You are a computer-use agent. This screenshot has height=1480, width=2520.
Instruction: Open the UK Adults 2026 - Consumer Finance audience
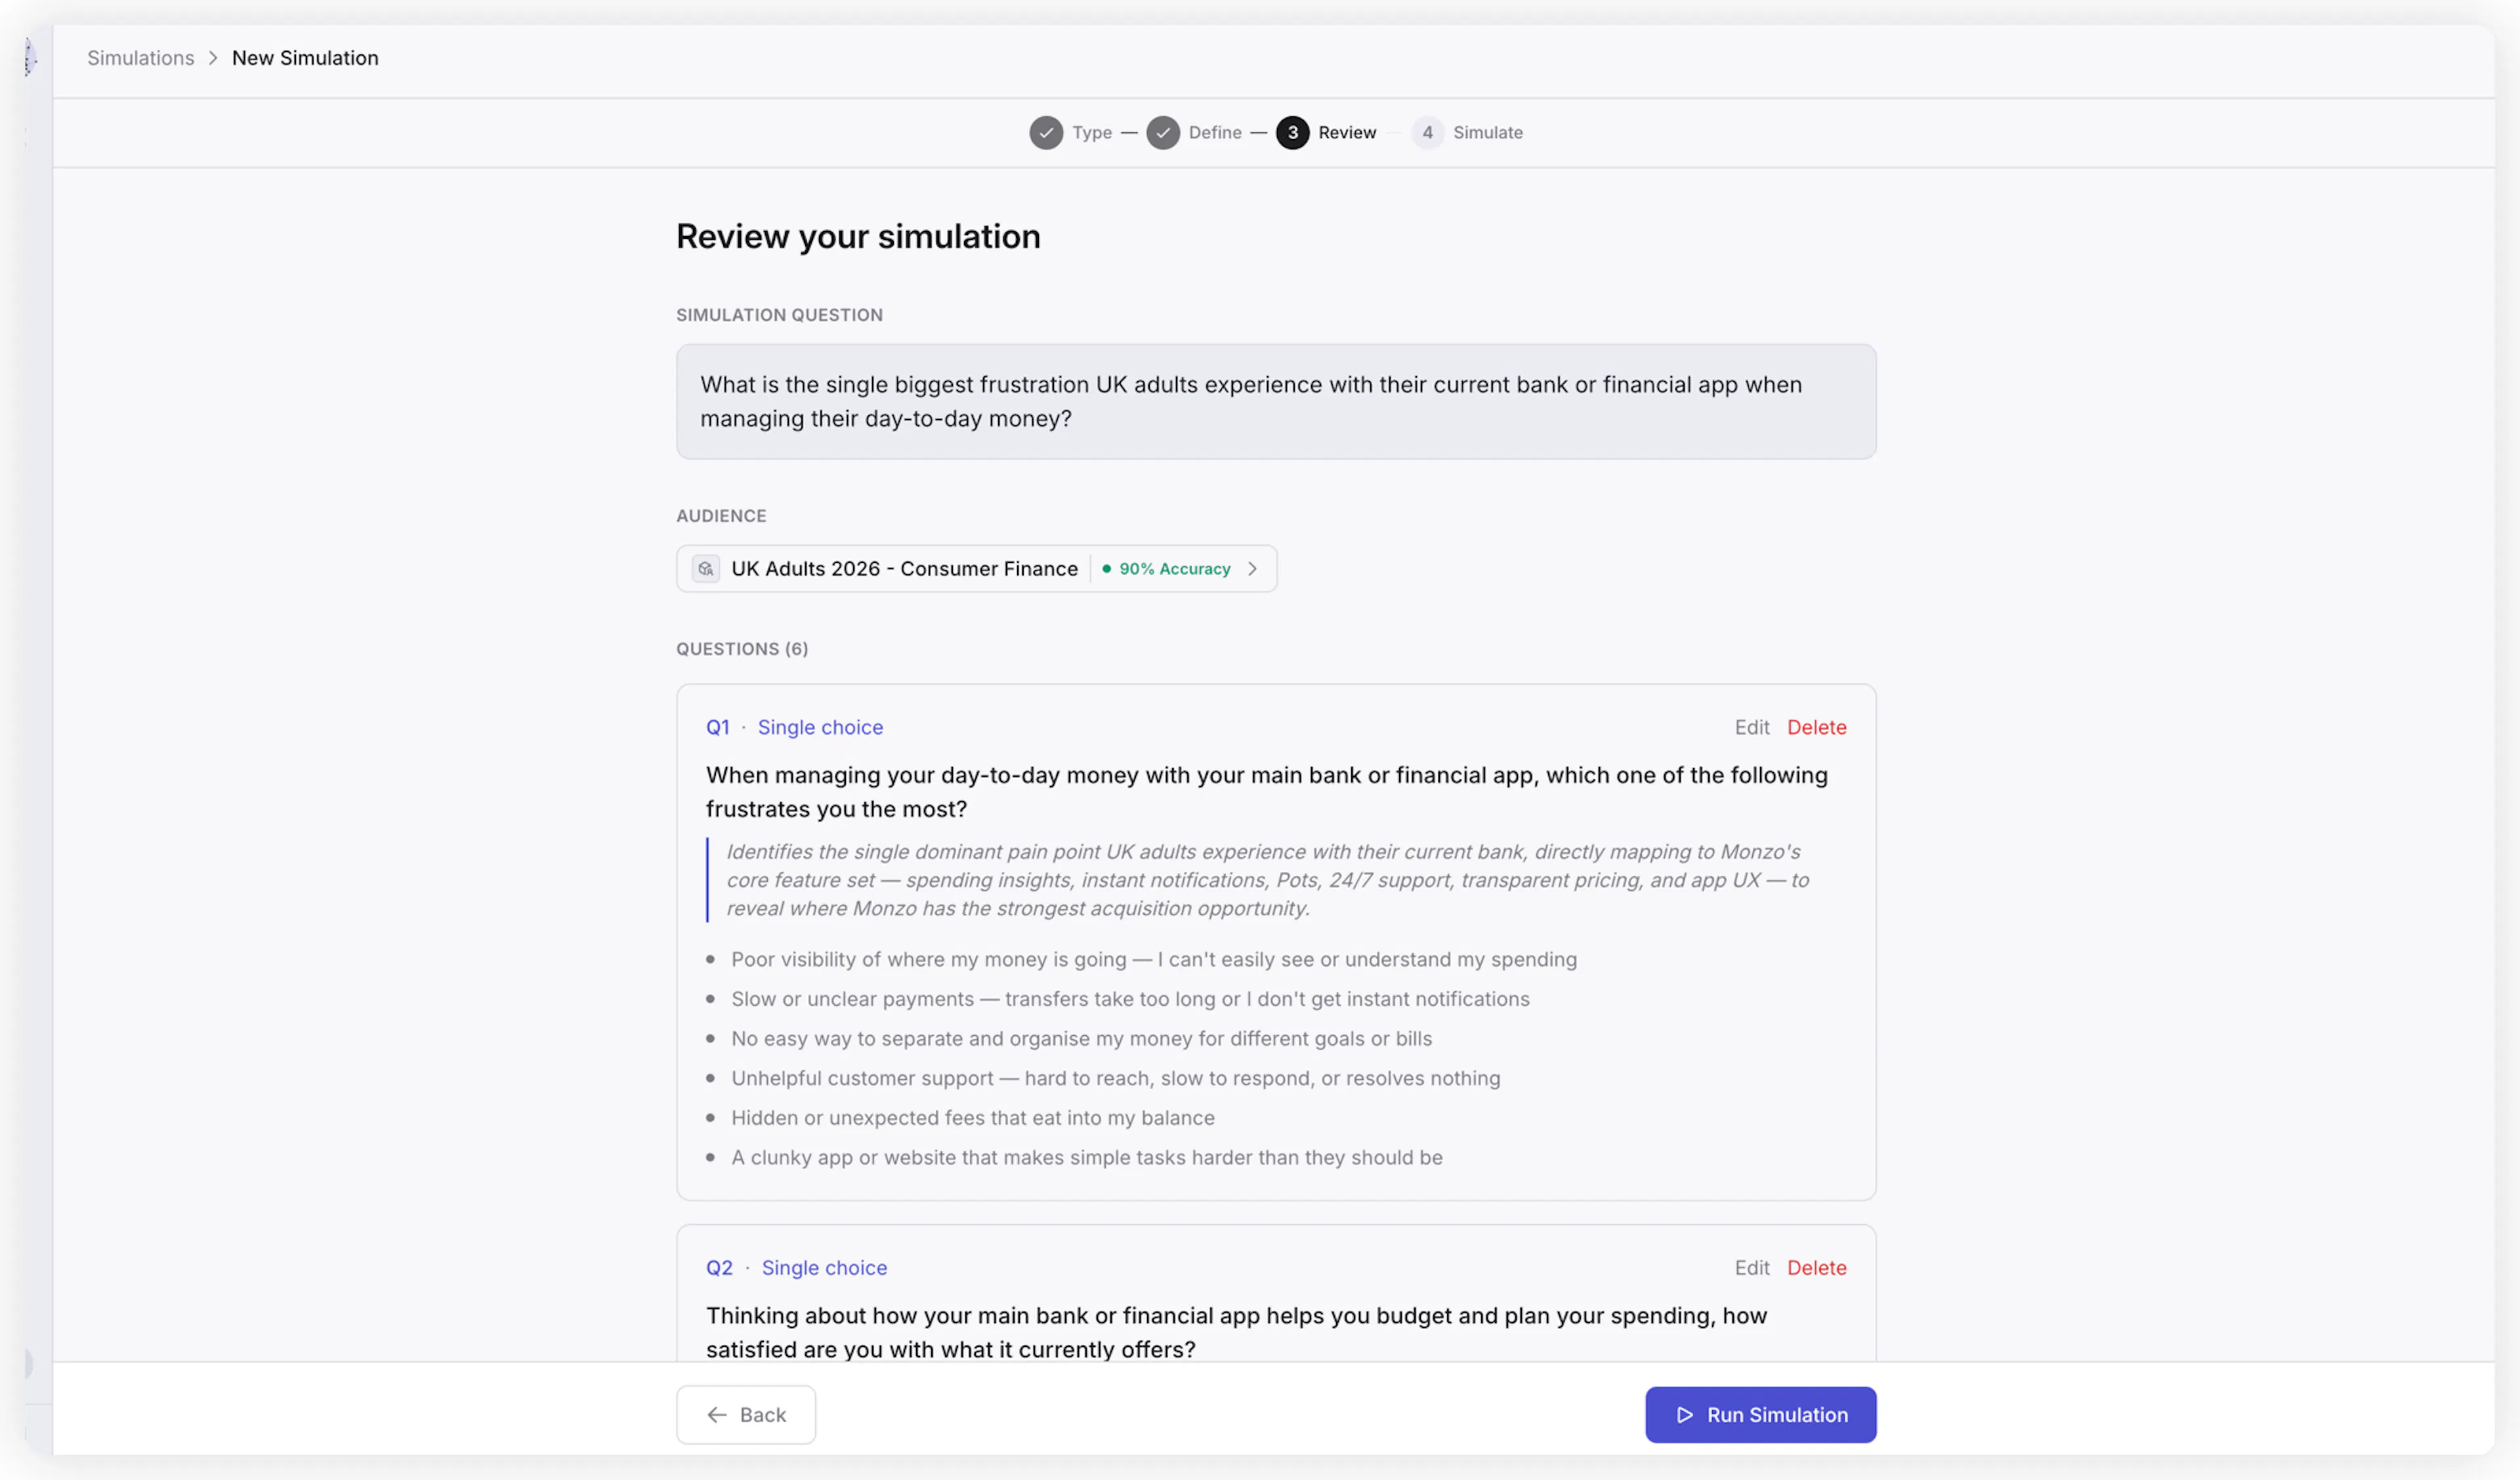904,569
